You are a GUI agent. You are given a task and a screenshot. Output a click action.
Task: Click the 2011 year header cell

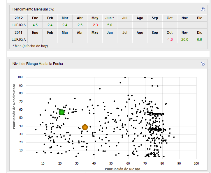click(19, 33)
